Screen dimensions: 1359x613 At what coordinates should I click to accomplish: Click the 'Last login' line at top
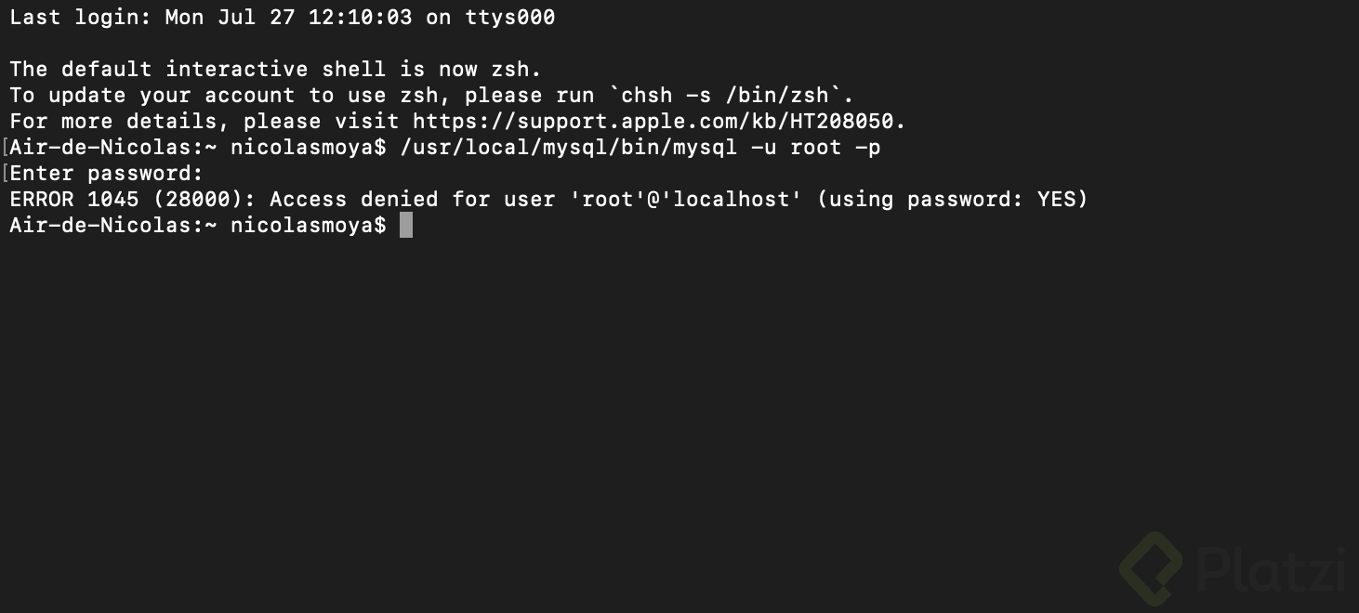283,17
